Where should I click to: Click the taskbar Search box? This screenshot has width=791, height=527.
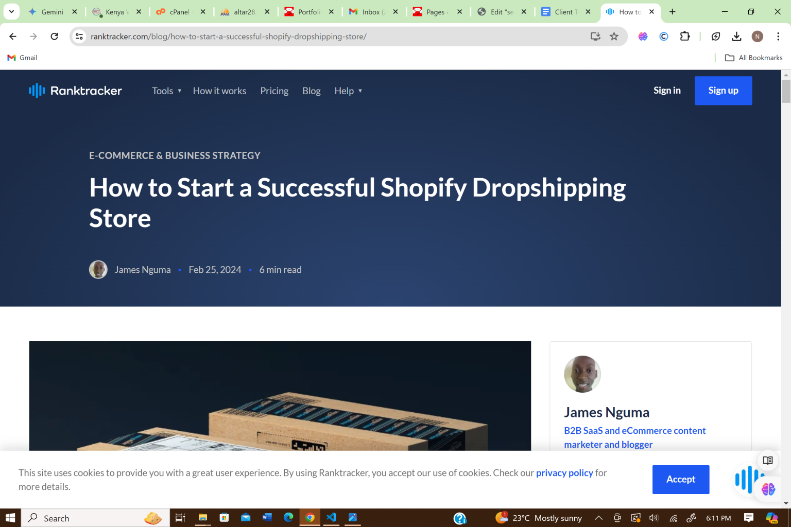click(95, 518)
